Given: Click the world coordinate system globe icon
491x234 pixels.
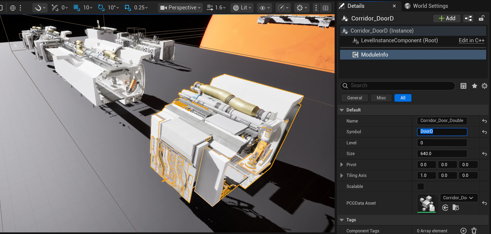Looking at the screenshot, I should click(x=13, y=8).
